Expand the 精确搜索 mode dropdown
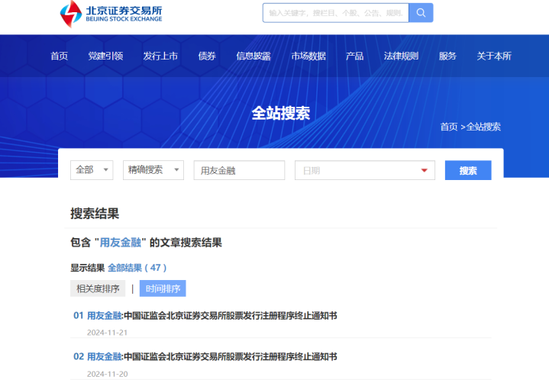The width and height of the screenshot is (549, 383). (x=153, y=170)
